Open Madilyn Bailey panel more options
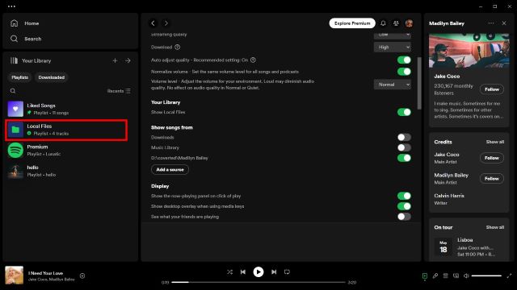This screenshot has width=517, height=290. 491,23
